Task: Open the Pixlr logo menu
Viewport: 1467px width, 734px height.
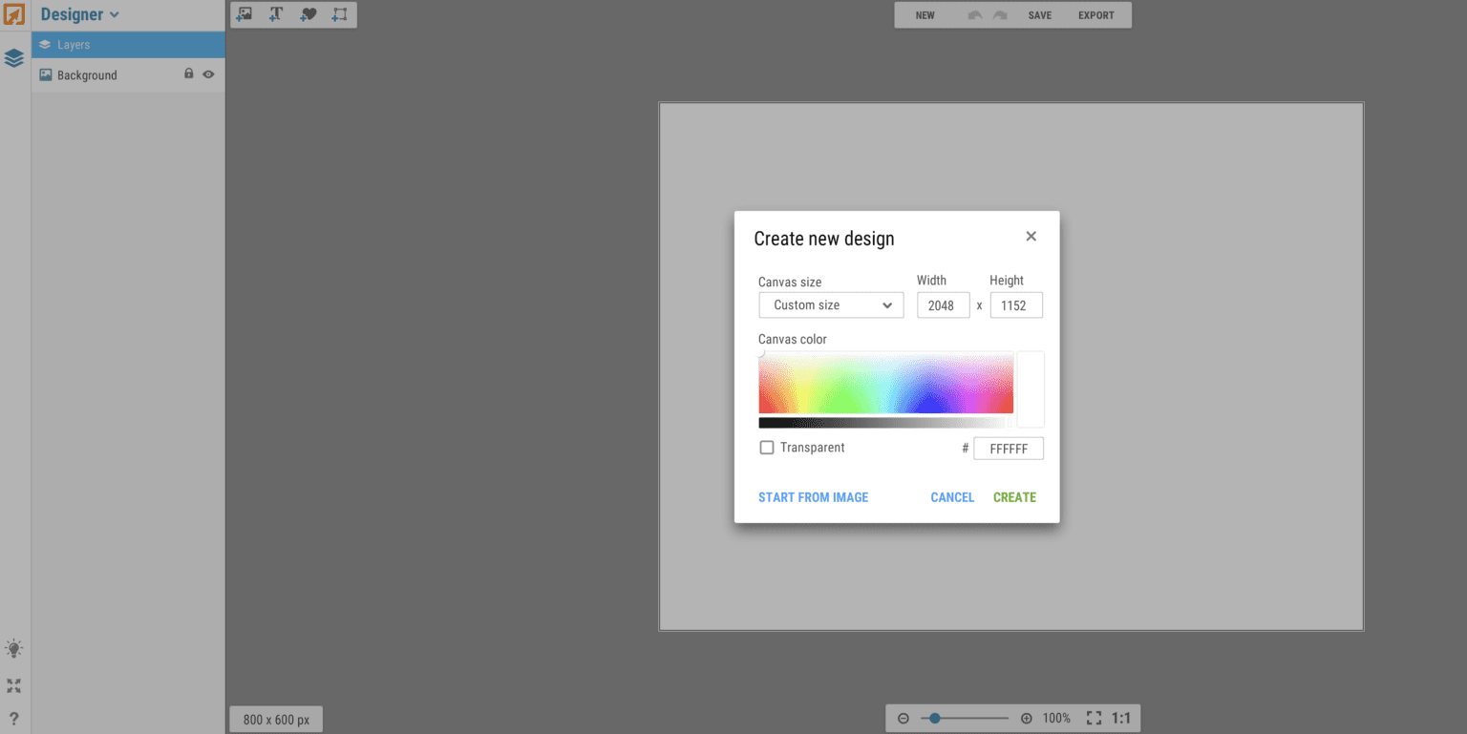Action: (x=13, y=14)
